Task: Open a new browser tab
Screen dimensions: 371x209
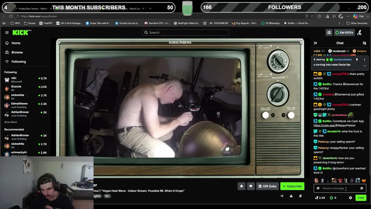Action: tap(150, 9)
